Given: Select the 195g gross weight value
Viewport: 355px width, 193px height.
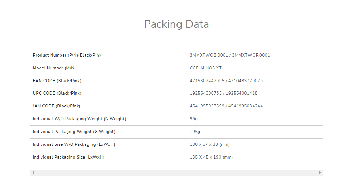Looking at the screenshot, I should point(195,132).
